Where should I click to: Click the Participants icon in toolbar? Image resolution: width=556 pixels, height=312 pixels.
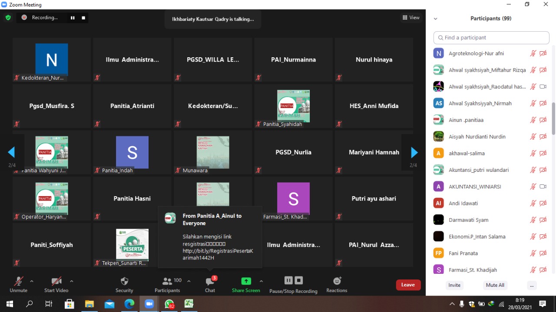167,284
